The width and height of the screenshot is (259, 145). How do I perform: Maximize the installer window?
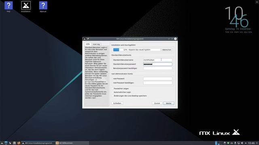tap(172, 39)
